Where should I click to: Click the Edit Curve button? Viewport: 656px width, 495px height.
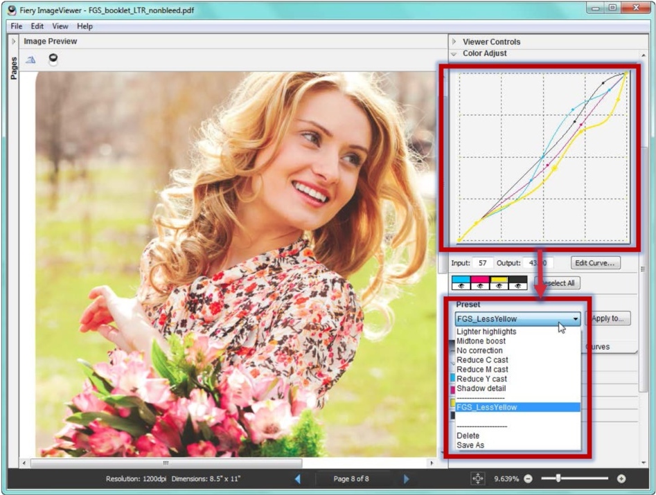[594, 262]
